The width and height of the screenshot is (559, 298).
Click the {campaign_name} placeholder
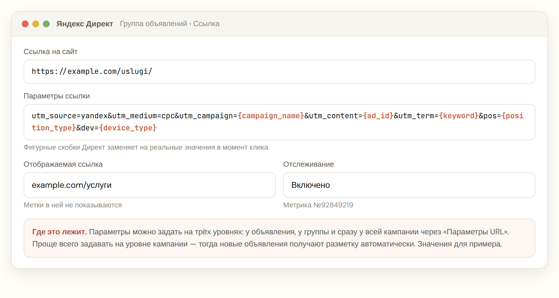click(x=271, y=116)
